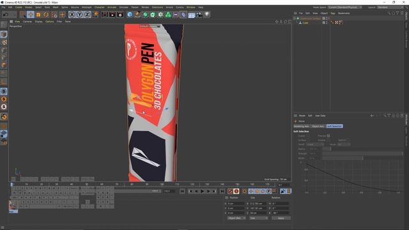Toggle the Z axis lock
The height and width of the screenshot is (230, 409).
tap(87, 15)
